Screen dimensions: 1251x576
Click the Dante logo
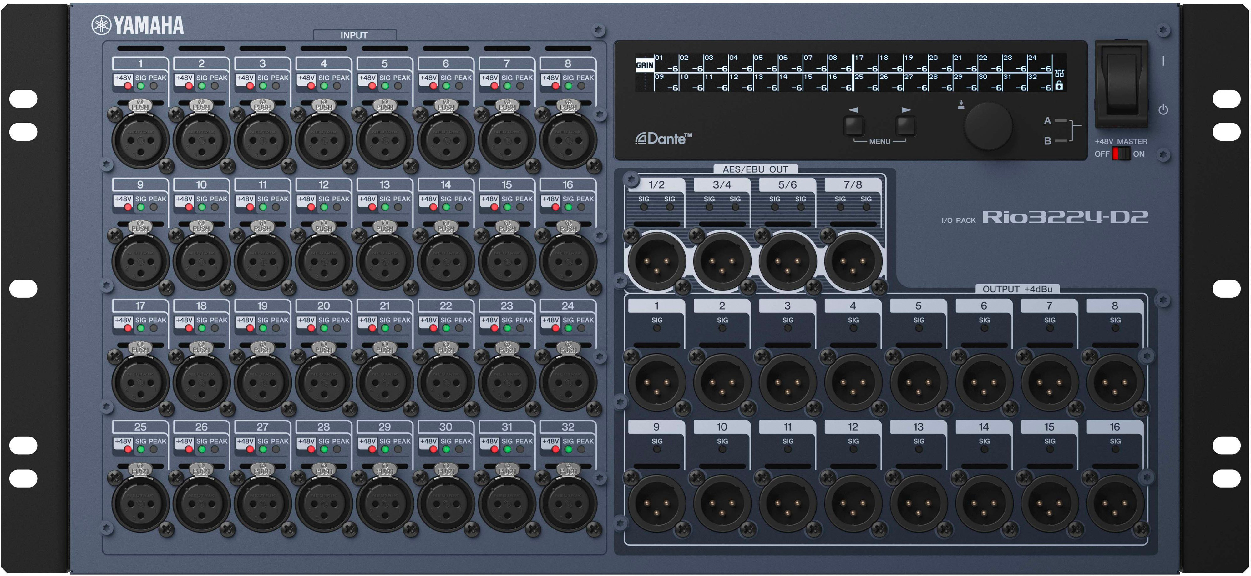[663, 139]
